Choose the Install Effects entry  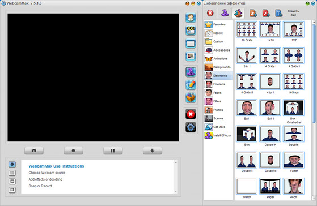coord(218,135)
